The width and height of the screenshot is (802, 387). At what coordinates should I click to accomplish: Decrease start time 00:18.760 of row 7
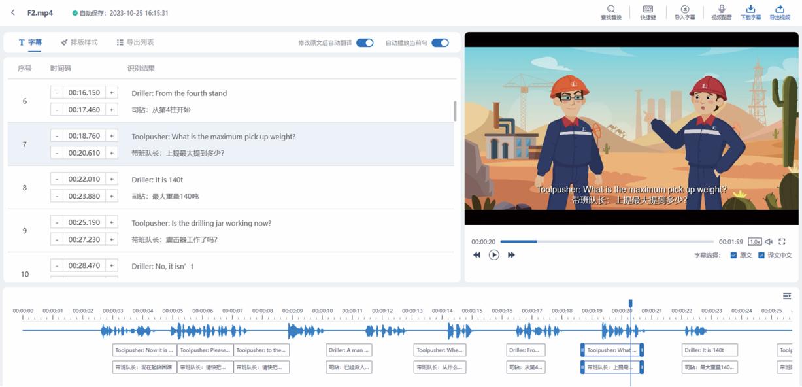tap(57, 136)
